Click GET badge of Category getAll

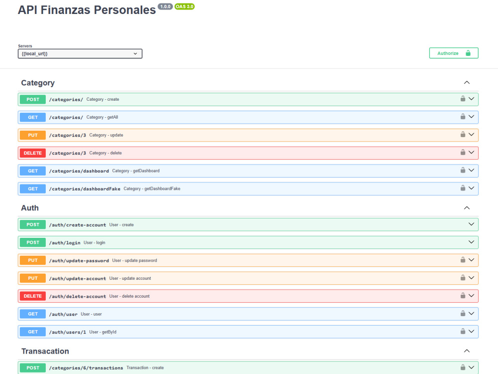pyautogui.click(x=33, y=117)
